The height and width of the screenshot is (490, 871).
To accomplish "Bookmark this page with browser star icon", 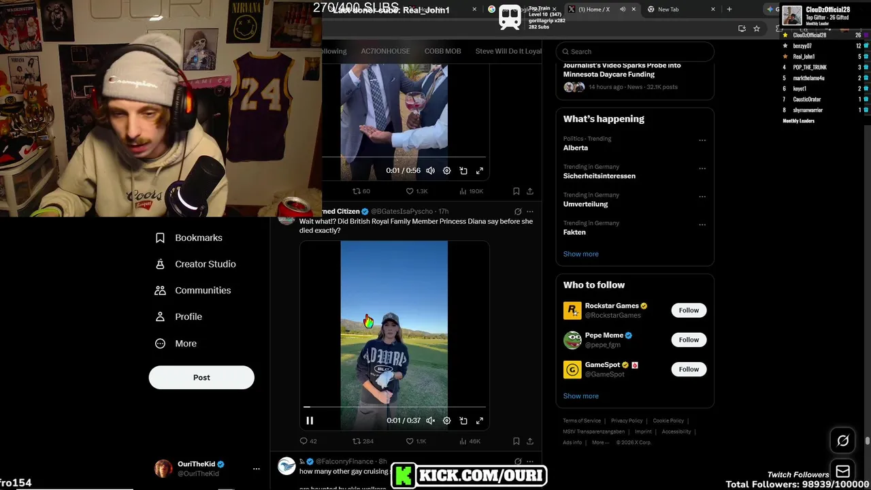I will 757,29.
